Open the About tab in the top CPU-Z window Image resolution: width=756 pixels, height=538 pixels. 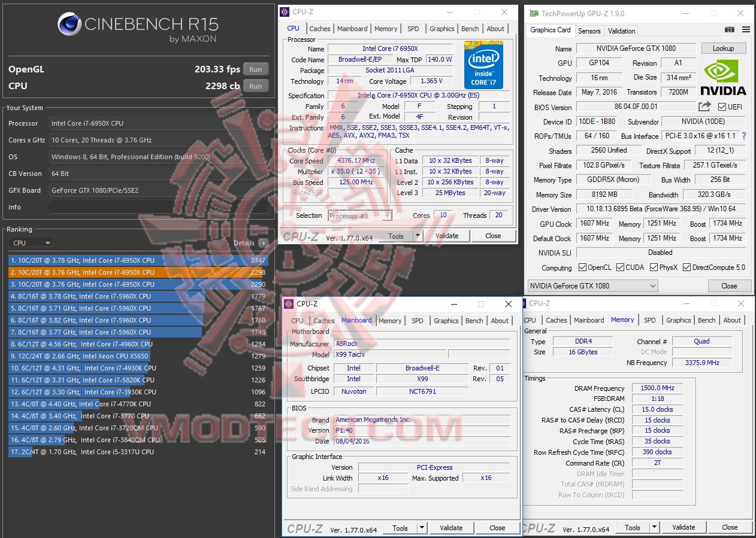click(495, 29)
